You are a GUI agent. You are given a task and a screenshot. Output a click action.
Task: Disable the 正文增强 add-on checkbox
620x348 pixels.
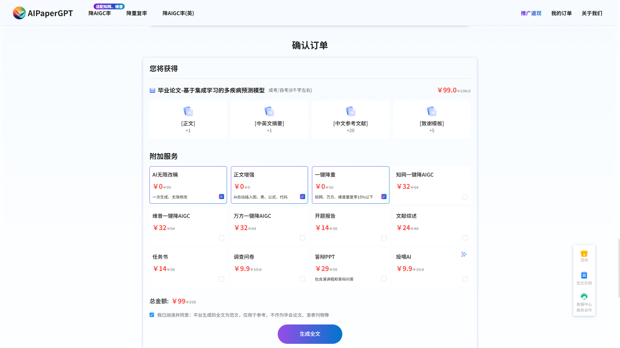click(x=302, y=196)
